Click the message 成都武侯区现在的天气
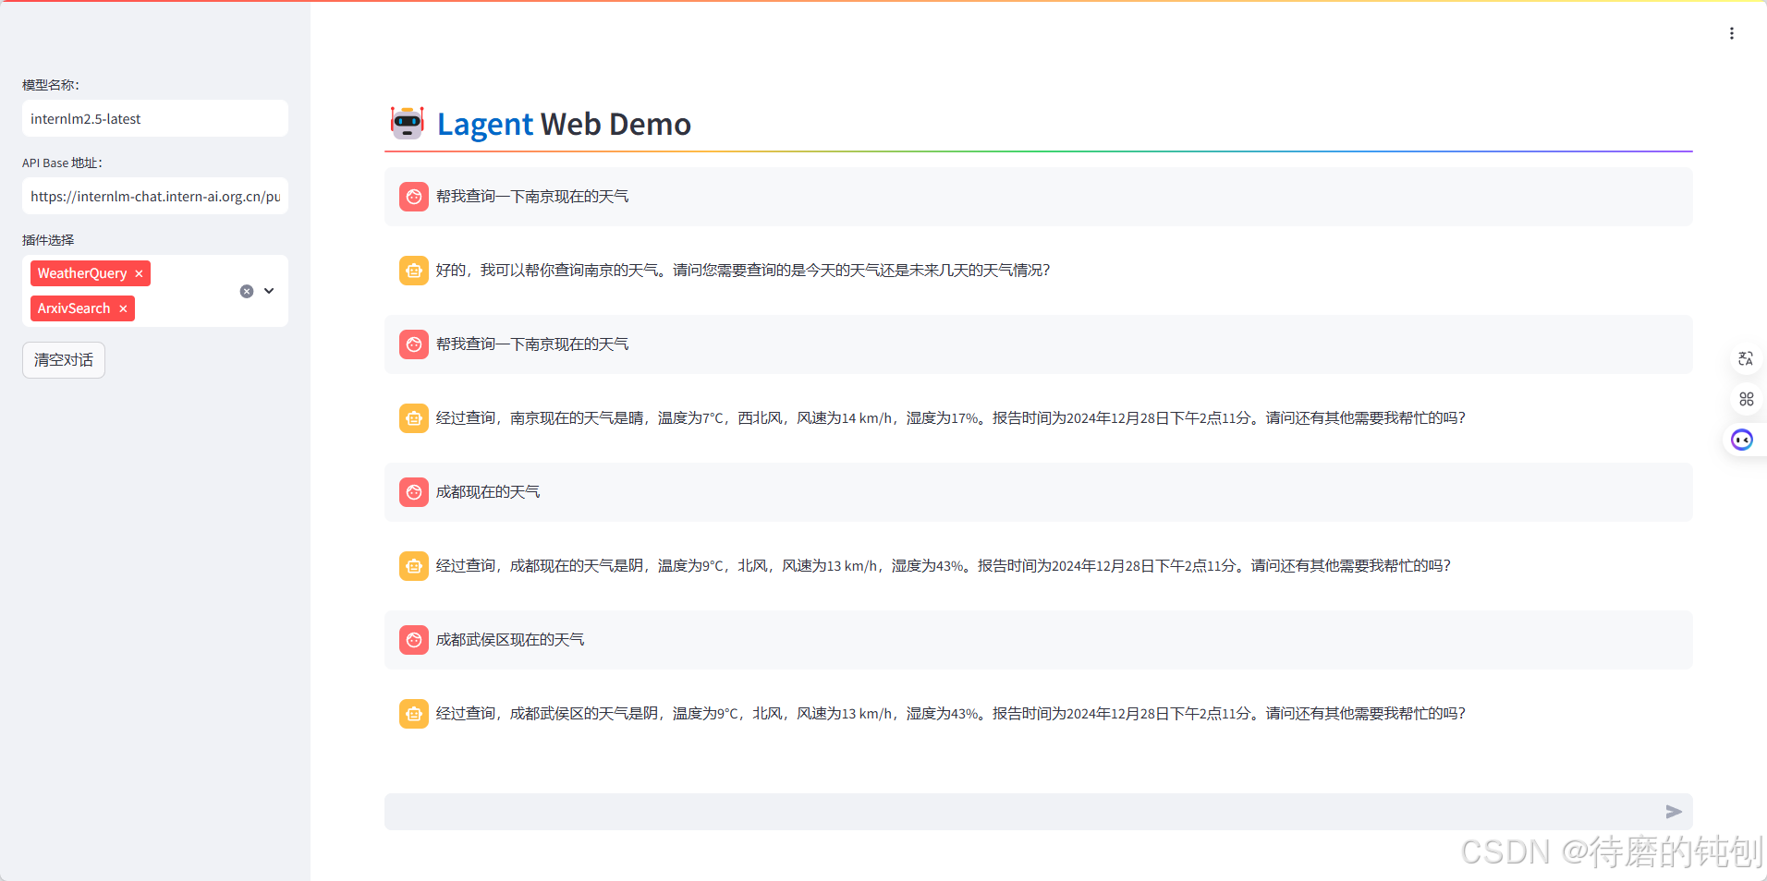The height and width of the screenshot is (881, 1767). (510, 640)
